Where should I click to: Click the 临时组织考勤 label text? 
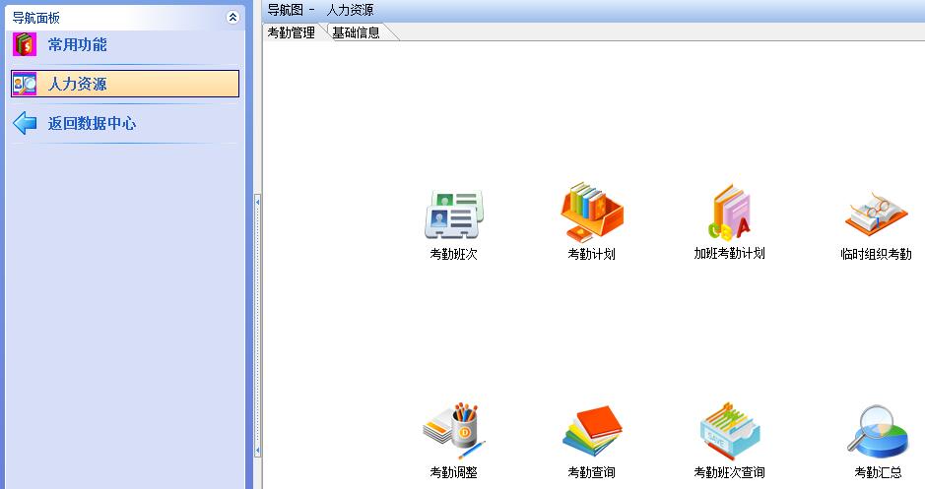876,254
